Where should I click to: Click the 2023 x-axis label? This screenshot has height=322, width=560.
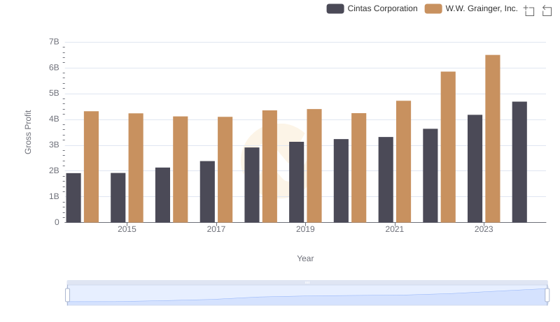(x=484, y=229)
